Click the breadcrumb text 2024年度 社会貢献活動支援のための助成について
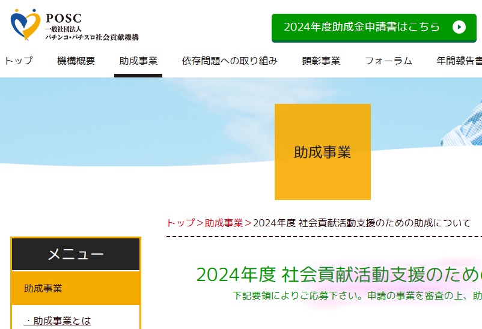 click(362, 223)
